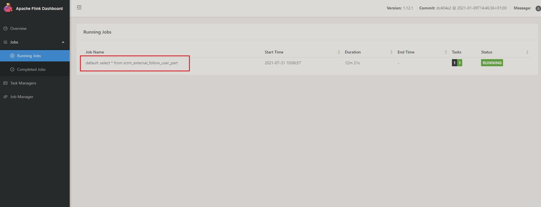Click the Job Name column header
The image size is (541, 207).
[95, 52]
